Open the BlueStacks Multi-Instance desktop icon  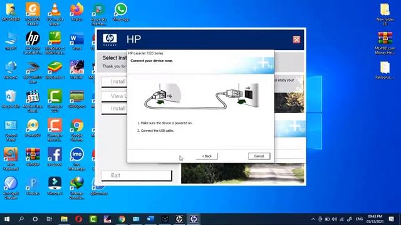55,43
